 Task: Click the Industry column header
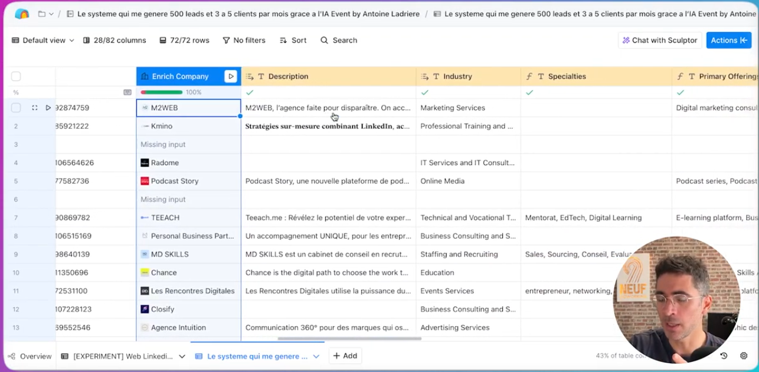(468, 76)
